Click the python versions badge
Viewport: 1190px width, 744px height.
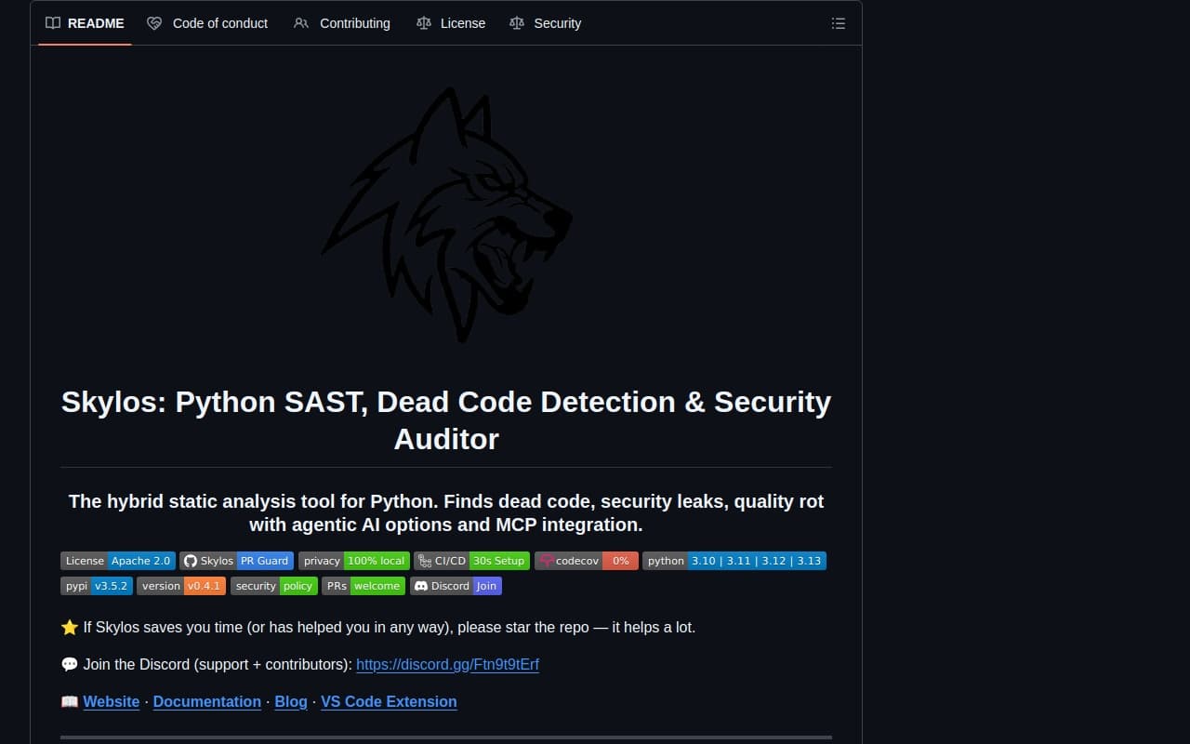point(734,561)
